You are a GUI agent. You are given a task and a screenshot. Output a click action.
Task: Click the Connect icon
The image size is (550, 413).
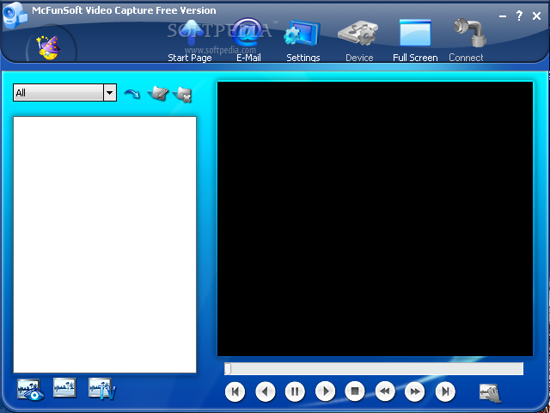click(x=467, y=41)
